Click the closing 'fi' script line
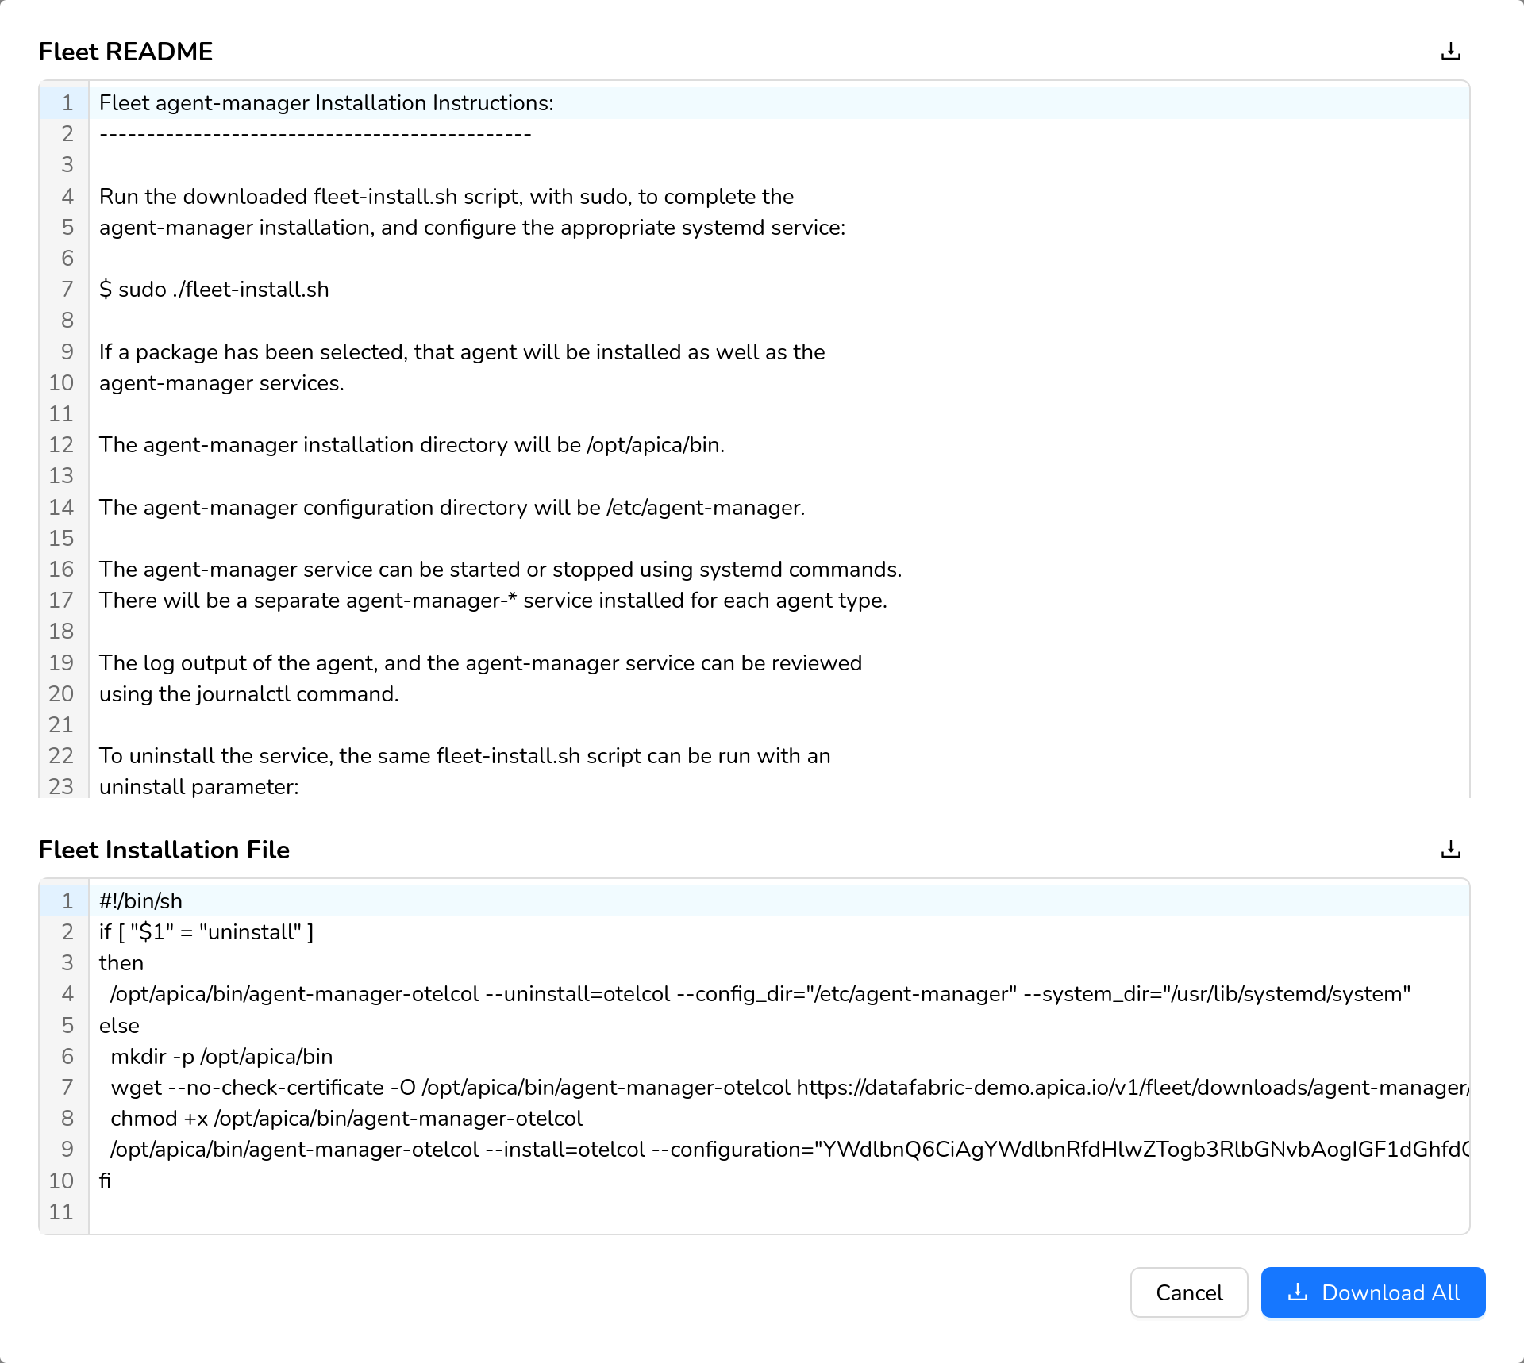This screenshot has height=1363, width=1524. [x=106, y=1181]
